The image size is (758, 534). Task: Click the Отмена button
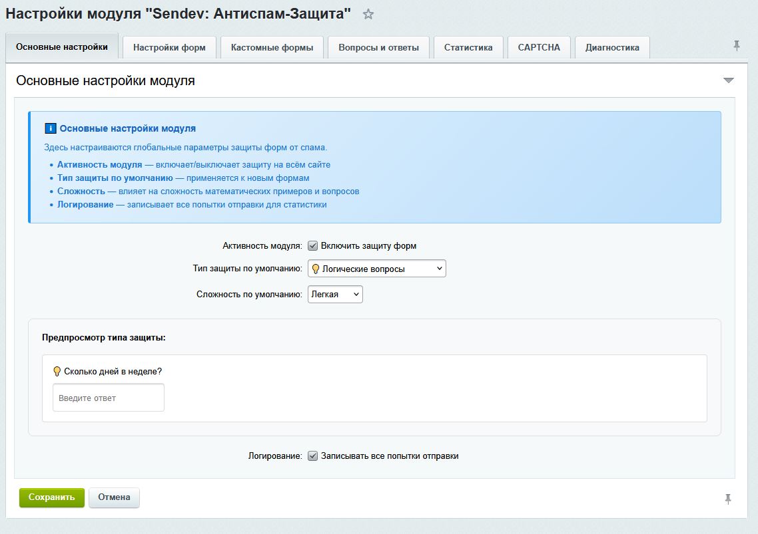pos(114,497)
